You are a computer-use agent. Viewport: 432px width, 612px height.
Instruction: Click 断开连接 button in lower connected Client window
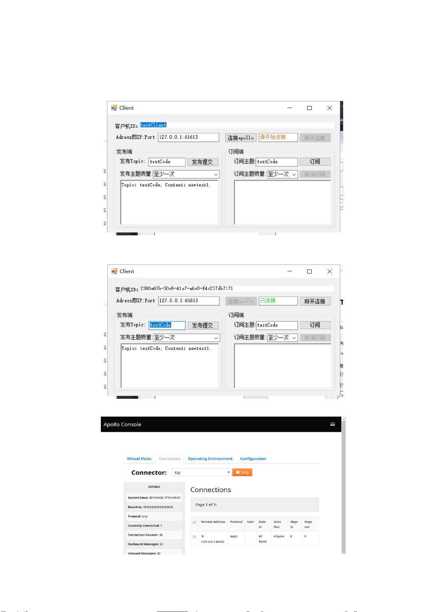point(315,301)
